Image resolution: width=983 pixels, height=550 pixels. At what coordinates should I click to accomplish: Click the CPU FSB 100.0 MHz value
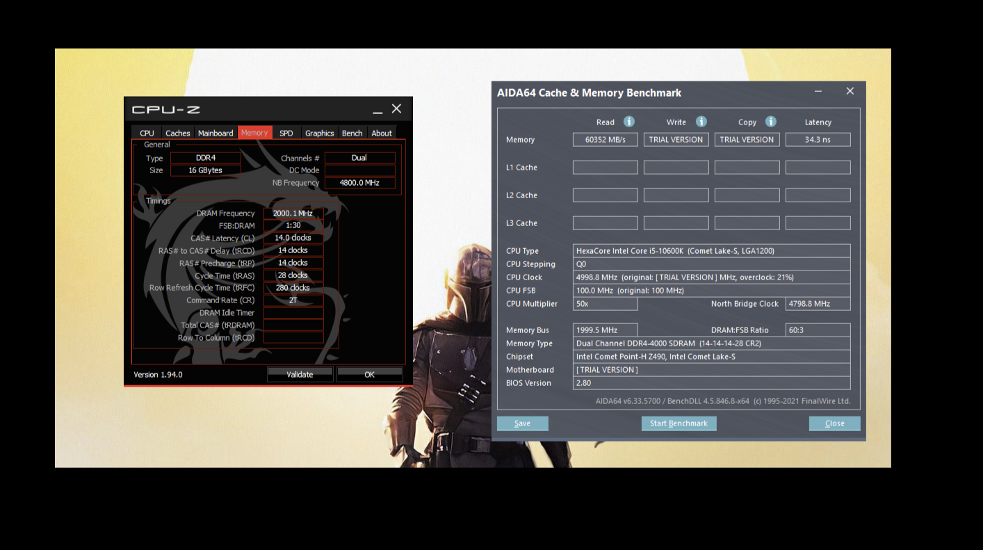pos(712,291)
